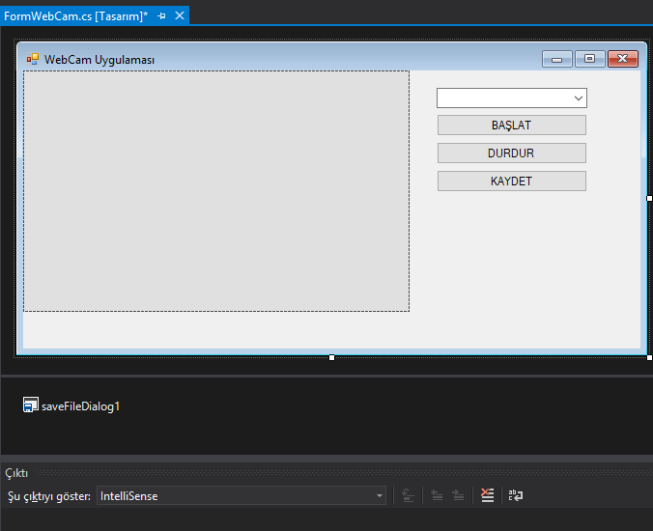
Task: Select the saveFileDialog1 label in the tray
Action: click(80, 406)
